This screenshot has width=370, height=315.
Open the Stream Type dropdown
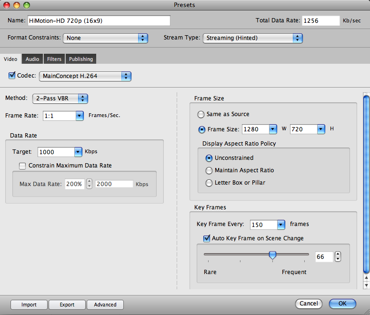click(253, 38)
